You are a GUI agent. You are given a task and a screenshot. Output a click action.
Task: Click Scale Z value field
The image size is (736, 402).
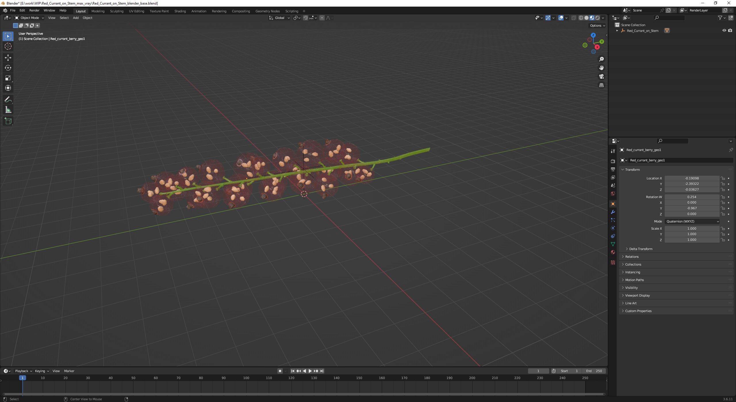point(692,240)
